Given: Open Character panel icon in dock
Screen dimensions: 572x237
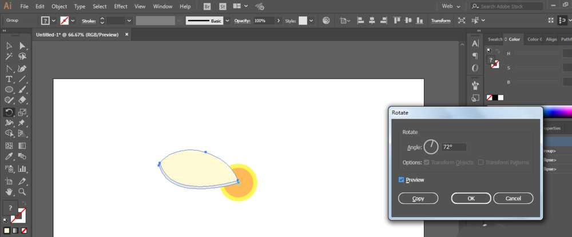Looking at the screenshot, I should pos(475,43).
